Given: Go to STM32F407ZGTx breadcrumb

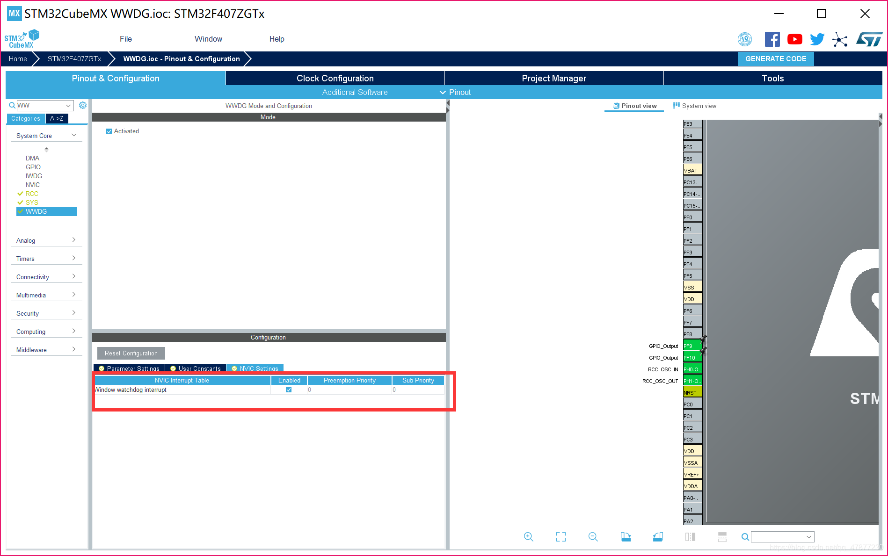Looking at the screenshot, I should point(74,59).
